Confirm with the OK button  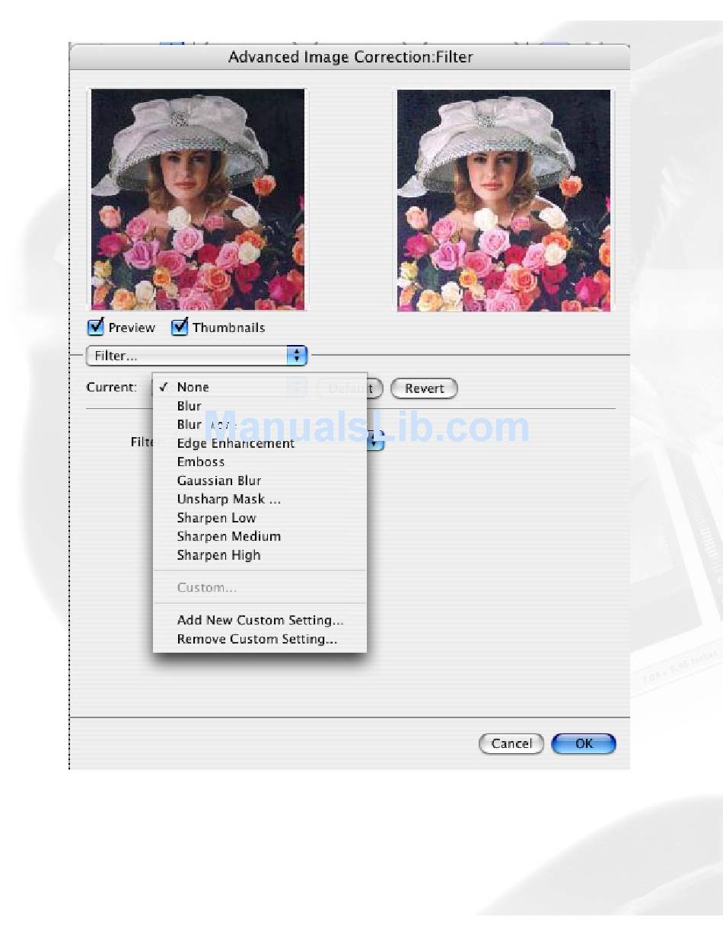click(x=584, y=743)
